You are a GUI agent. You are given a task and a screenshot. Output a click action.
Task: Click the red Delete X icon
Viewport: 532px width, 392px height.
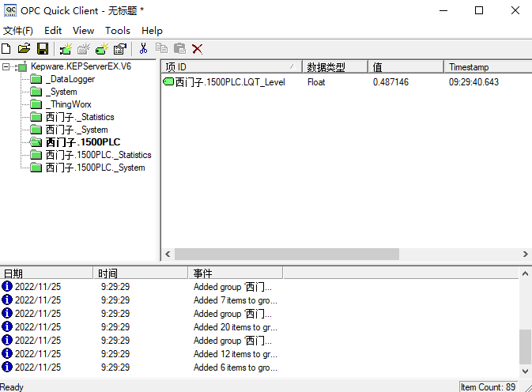(x=197, y=49)
